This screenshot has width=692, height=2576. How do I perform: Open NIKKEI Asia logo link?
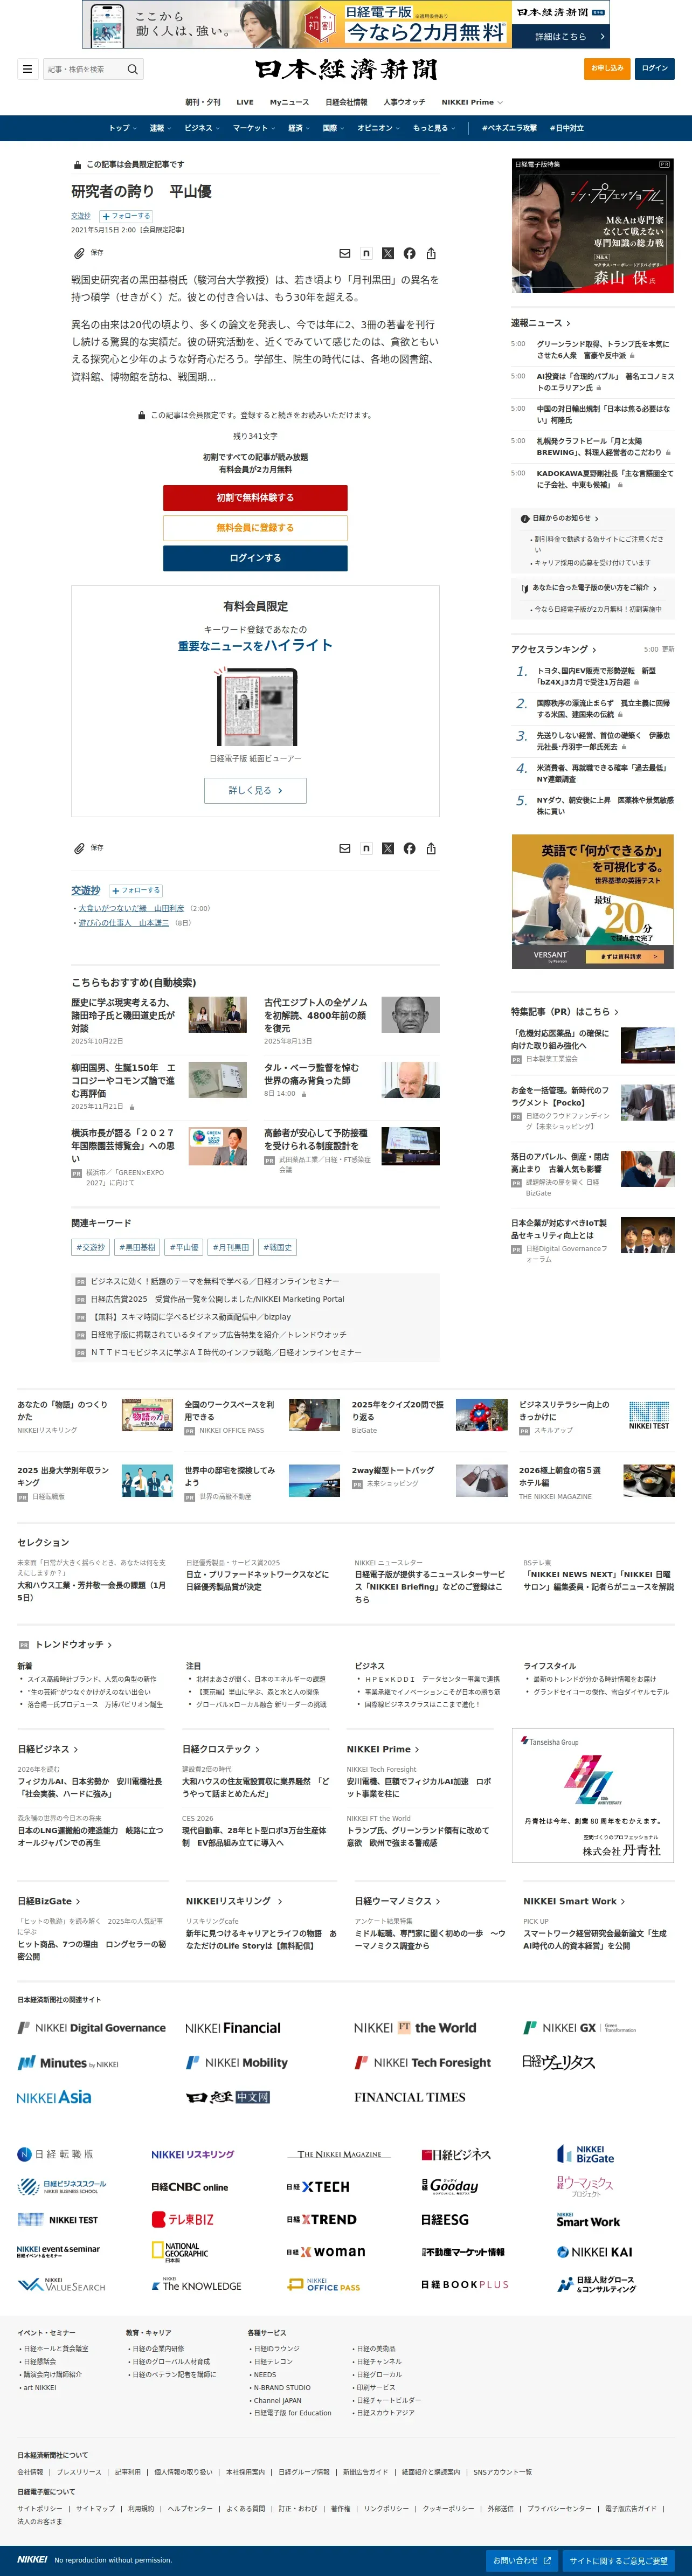(x=54, y=2098)
